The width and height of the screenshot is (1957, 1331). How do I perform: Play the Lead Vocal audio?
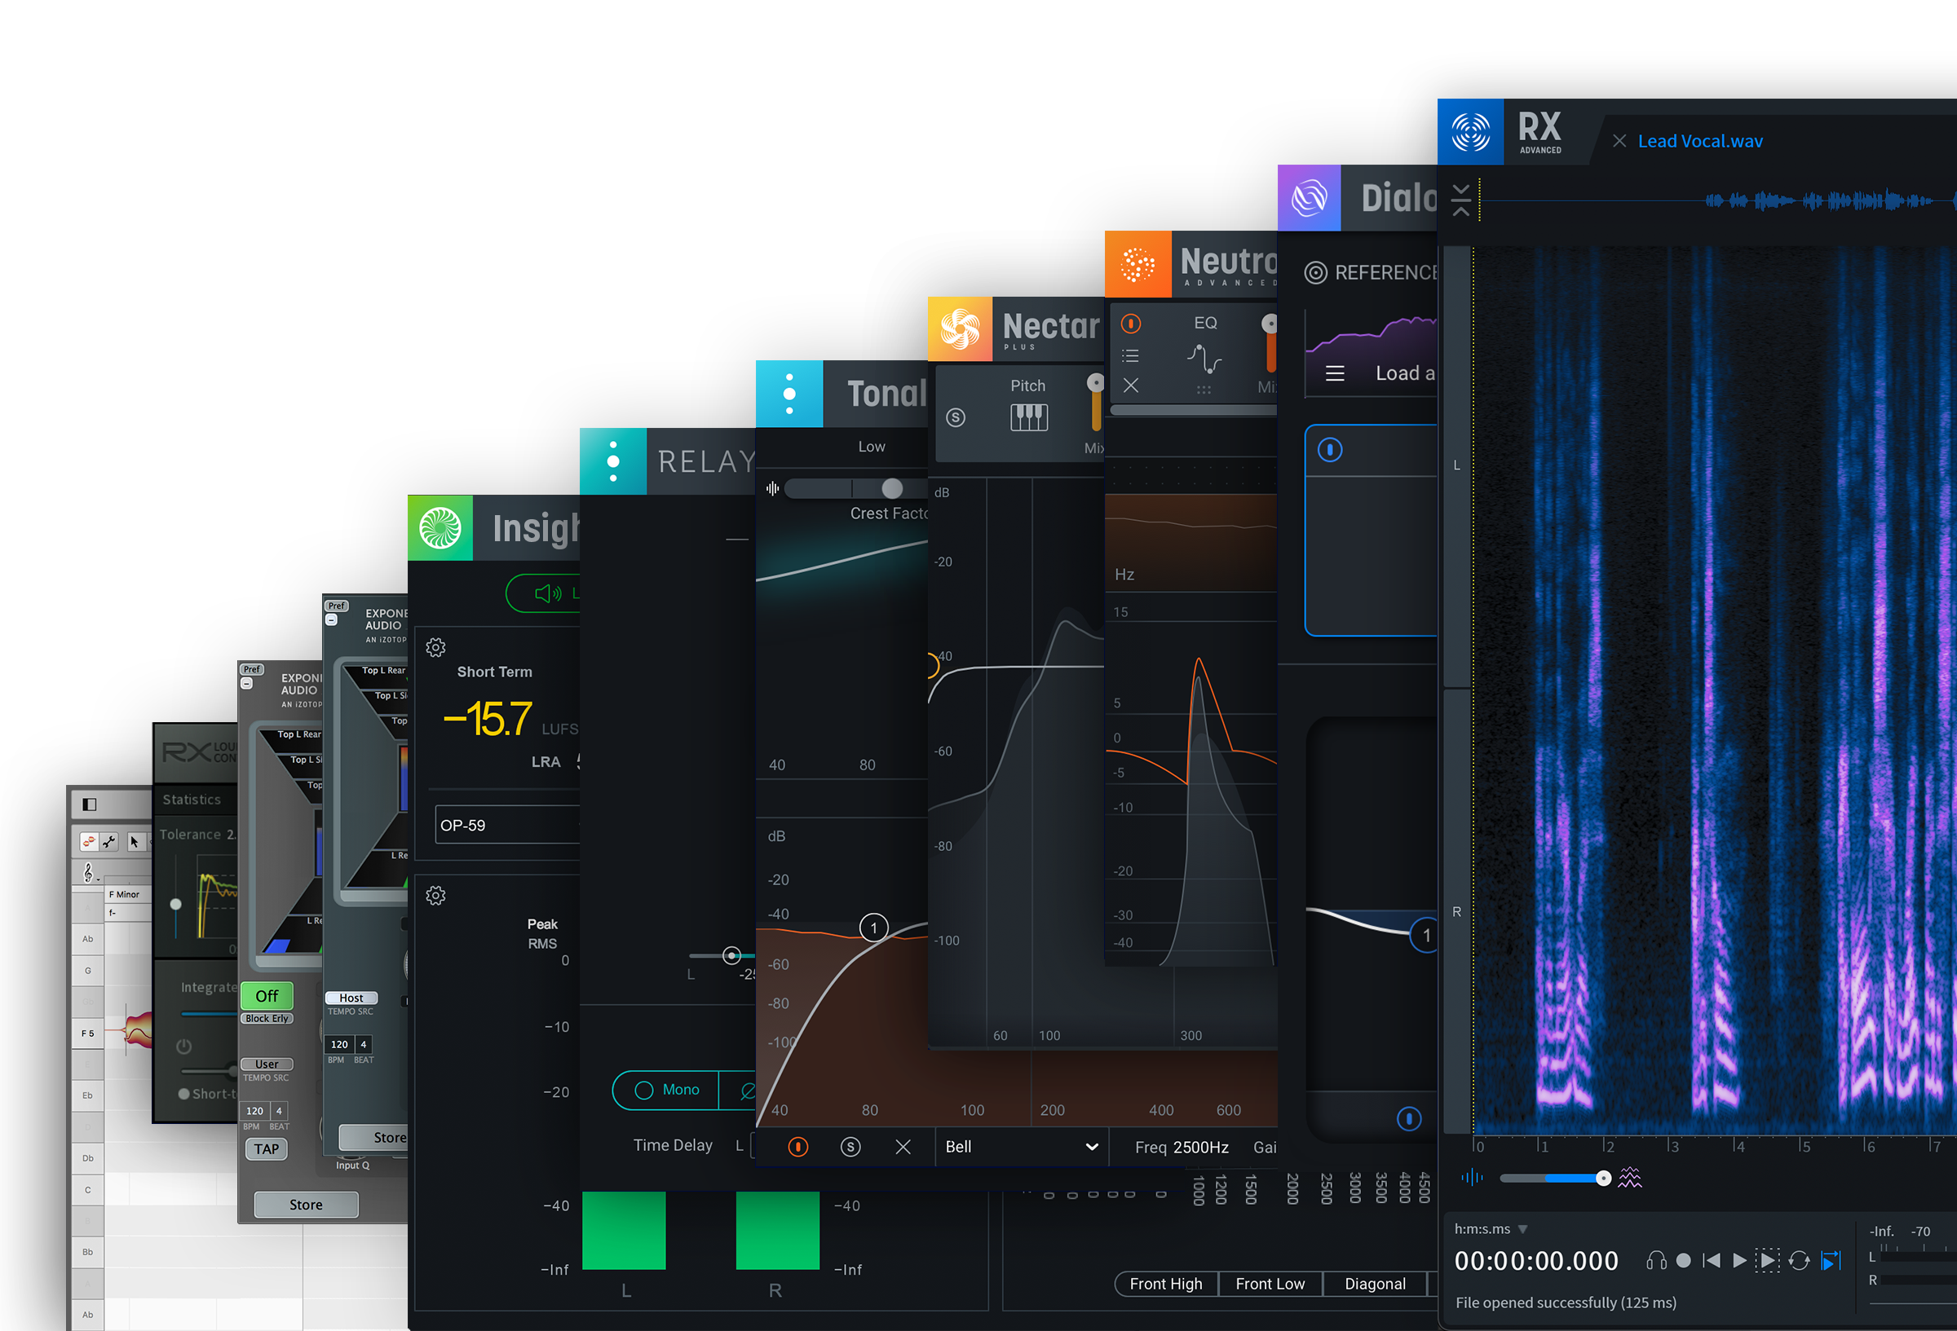[x=1739, y=1260]
